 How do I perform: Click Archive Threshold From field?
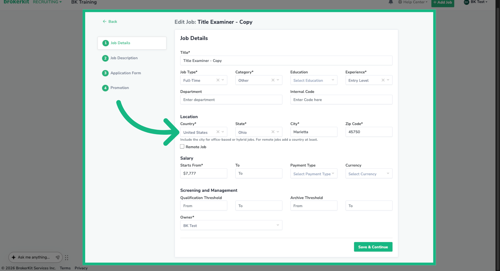(314, 206)
